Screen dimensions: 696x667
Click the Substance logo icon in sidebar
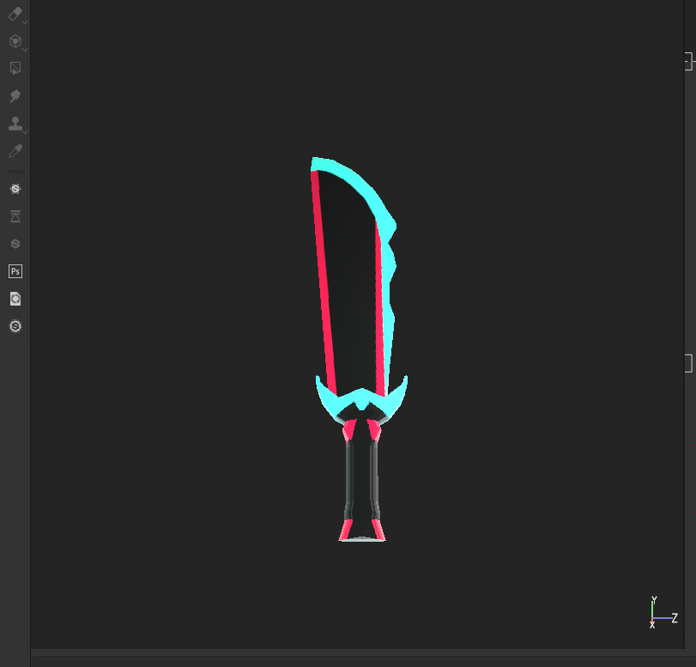(15, 188)
